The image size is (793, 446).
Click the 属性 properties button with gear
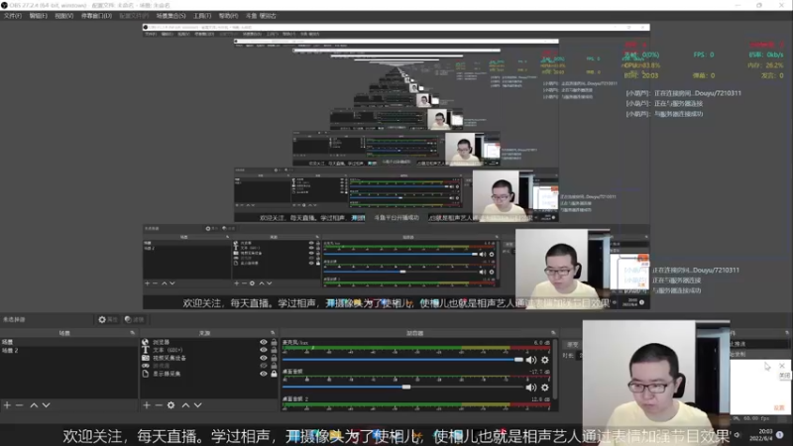point(108,319)
